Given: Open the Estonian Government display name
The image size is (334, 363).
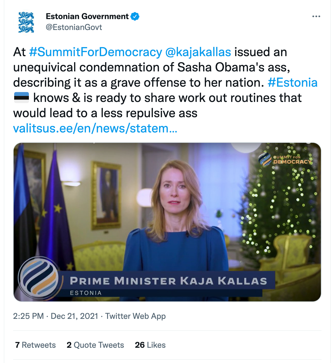Looking at the screenshot, I should point(87,16).
